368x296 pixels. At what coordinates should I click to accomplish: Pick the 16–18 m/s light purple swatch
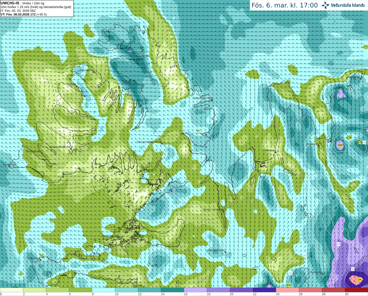click(195, 290)
